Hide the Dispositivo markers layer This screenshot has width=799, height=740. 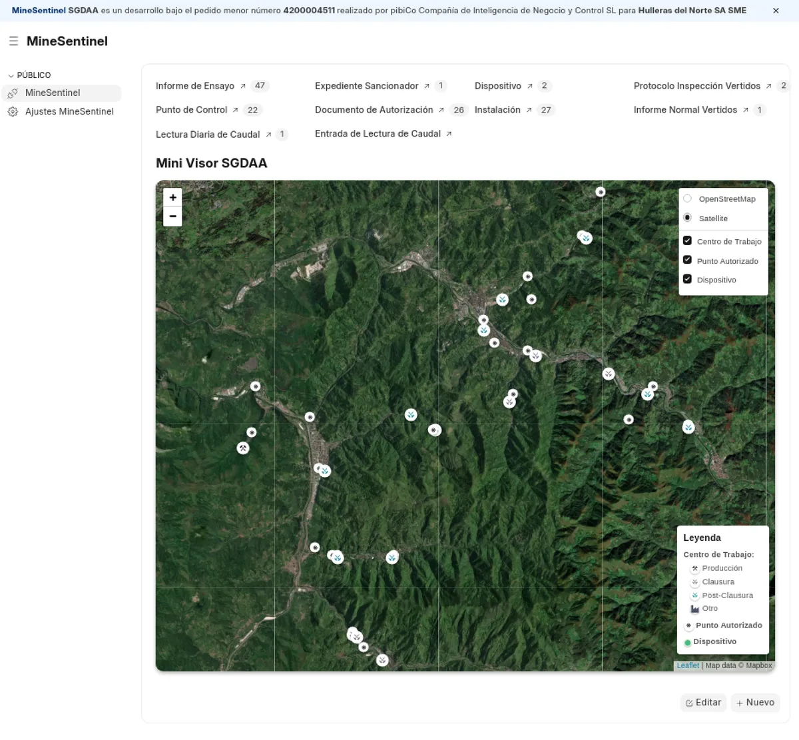coord(687,278)
